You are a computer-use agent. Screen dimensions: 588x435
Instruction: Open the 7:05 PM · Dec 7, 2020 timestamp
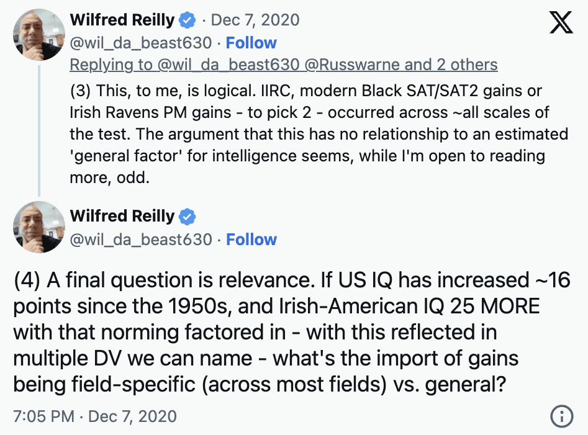[x=95, y=416]
